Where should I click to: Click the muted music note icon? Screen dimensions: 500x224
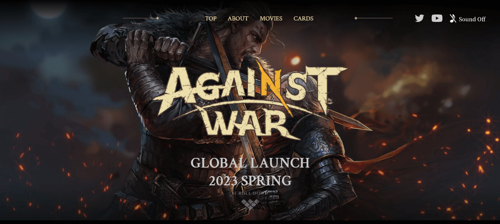(x=453, y=19)
